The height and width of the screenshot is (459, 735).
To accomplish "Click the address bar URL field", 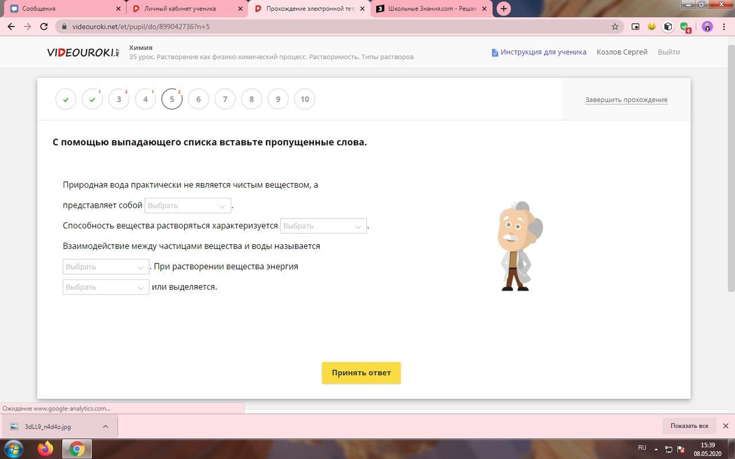I will tap(339, 26).
